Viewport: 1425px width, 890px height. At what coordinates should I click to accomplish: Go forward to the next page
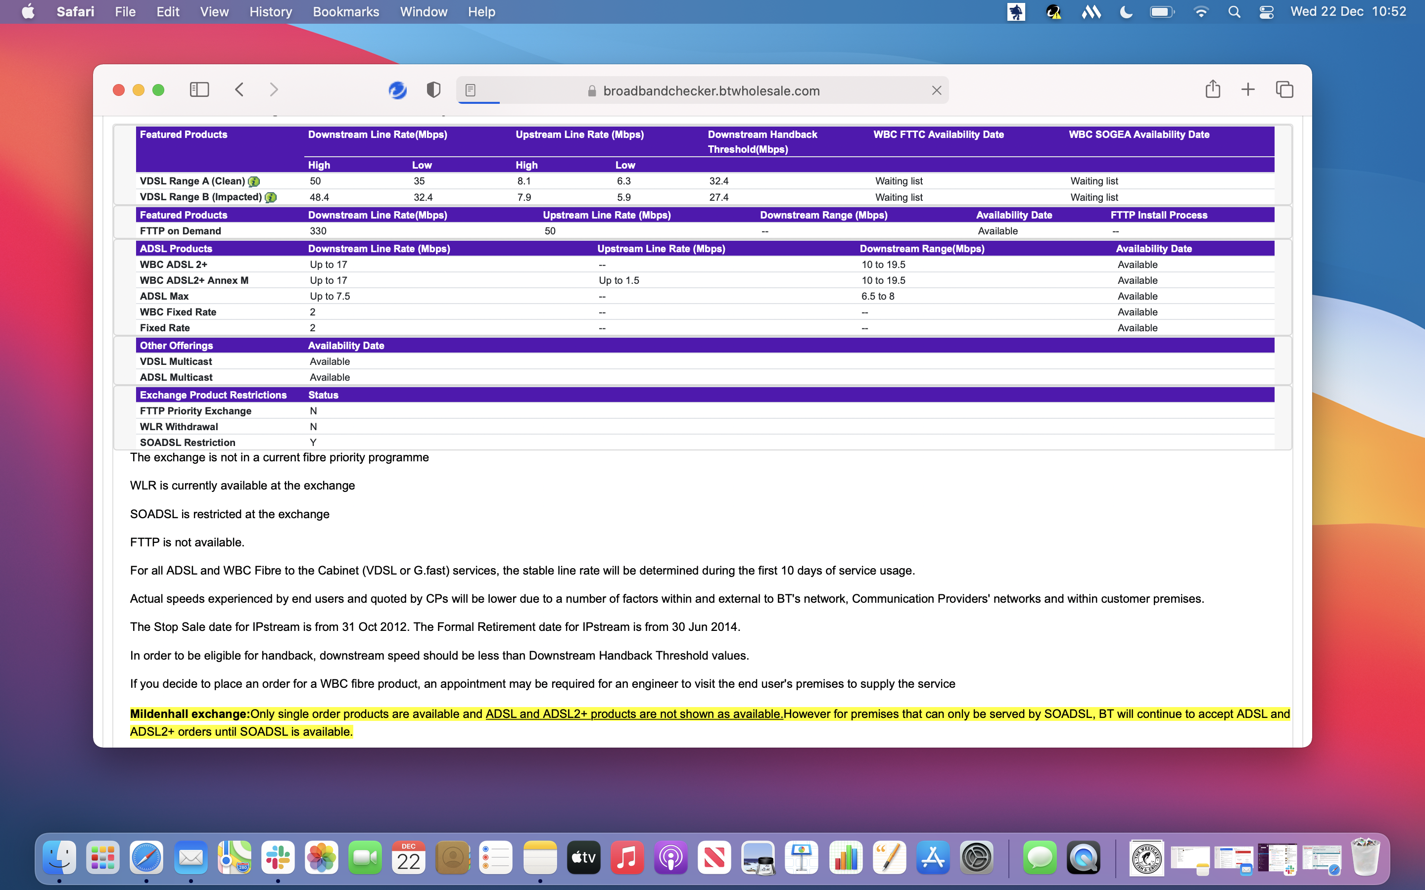(x=274, y=89)
